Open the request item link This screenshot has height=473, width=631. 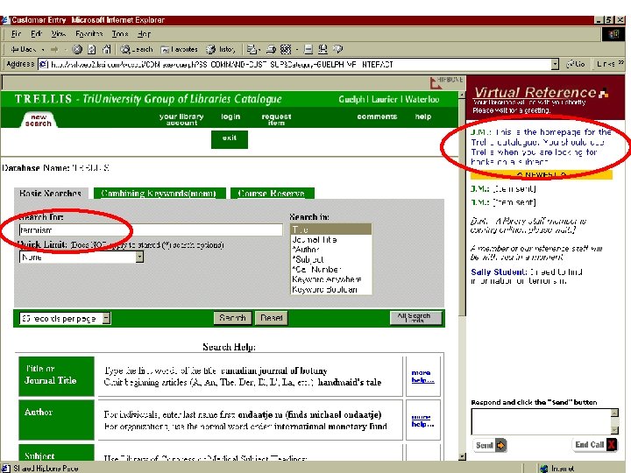[x=276, y=119]
